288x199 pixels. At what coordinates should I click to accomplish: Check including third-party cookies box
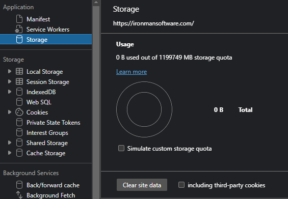click(x=181, y=185)
